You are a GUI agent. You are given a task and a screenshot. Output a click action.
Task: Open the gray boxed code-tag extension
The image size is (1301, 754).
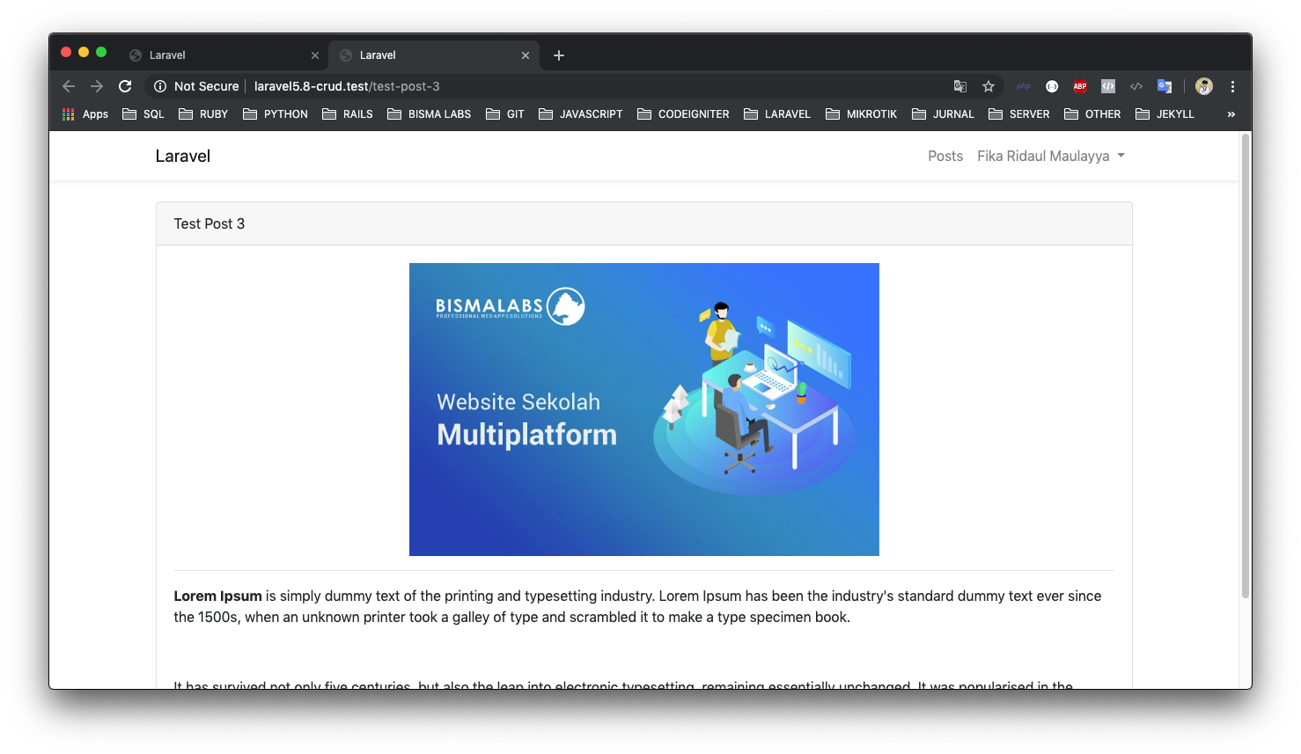coord(1108,86)
